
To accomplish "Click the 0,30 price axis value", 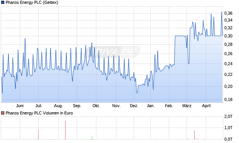I will 228,36.
